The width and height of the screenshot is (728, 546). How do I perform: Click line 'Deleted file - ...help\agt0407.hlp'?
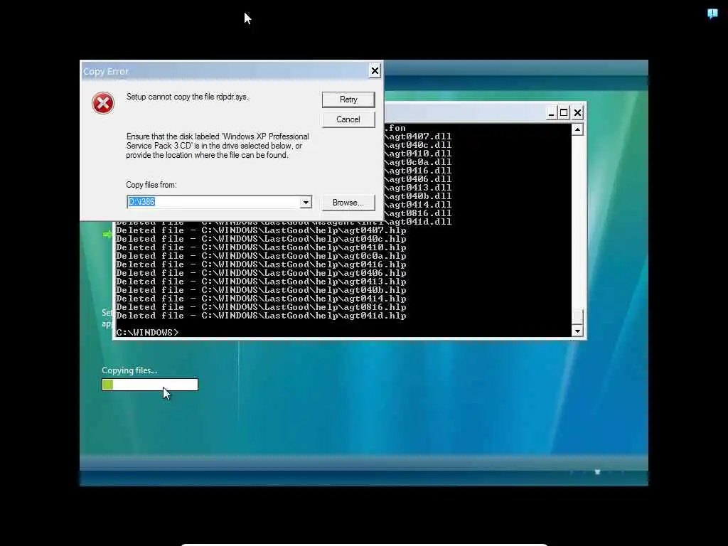click(x=261, y=230)
